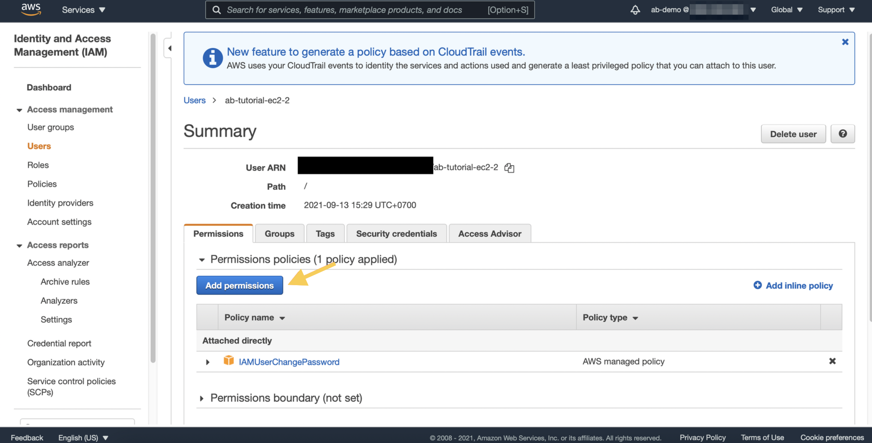872x443 pixels.
Task: Open the Access Advisor tab
Action: [490, 234]
